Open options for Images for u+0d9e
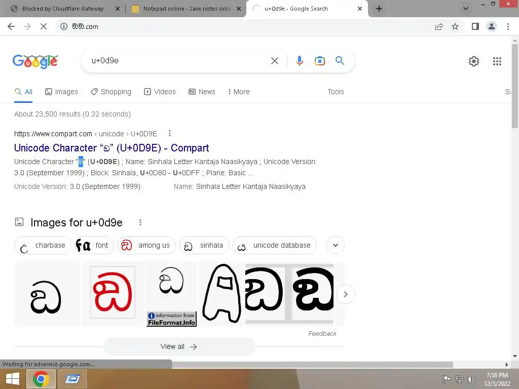 click(x=140, y=222)
